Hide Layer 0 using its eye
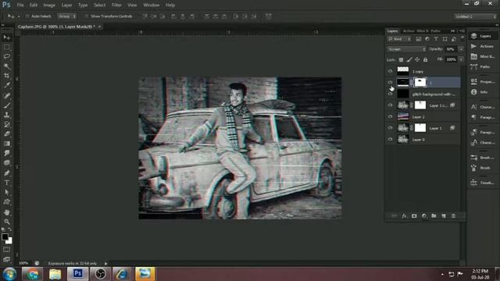500x281 pixels. click(390, 139)
